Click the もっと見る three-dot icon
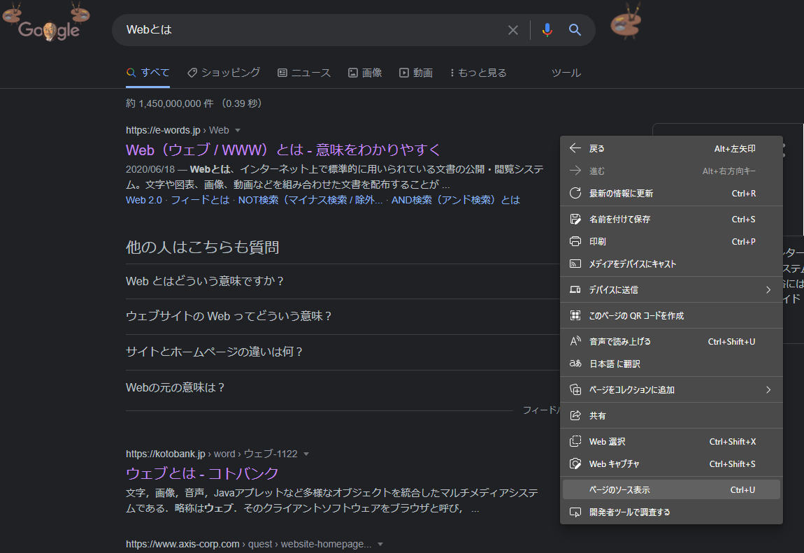804x553 pixels. pos(452,72)
